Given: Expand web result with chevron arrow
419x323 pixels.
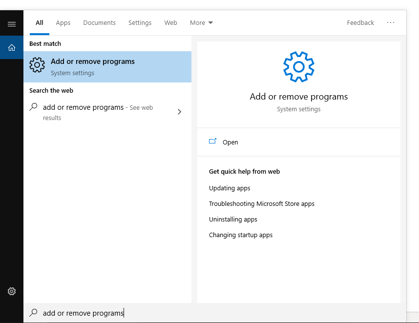Looking at the screenshot, I should coord(179,112).
